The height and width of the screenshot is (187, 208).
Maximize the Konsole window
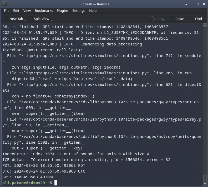[198, 4]
